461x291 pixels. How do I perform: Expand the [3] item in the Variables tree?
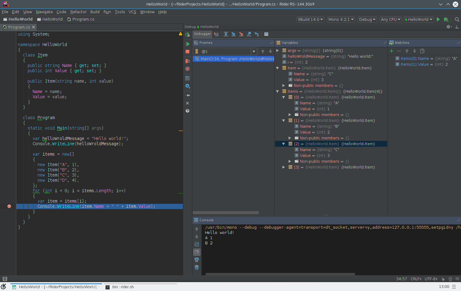(283, 167)
